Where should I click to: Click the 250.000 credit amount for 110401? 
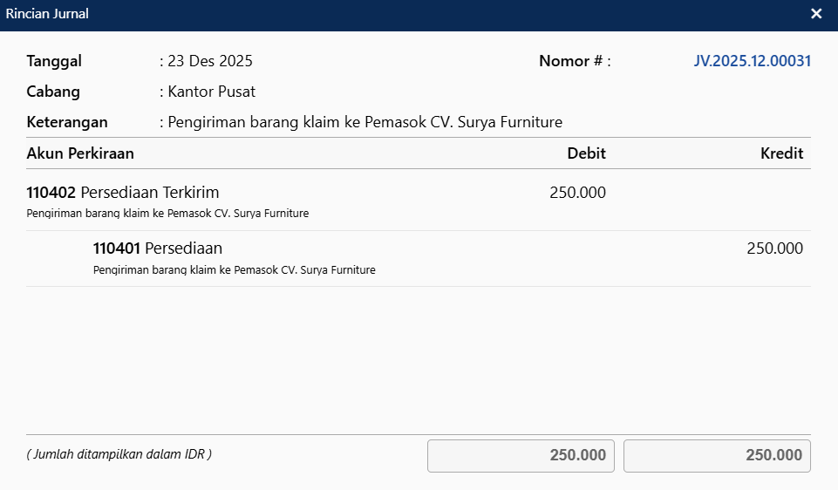click(x=774, y=248)
